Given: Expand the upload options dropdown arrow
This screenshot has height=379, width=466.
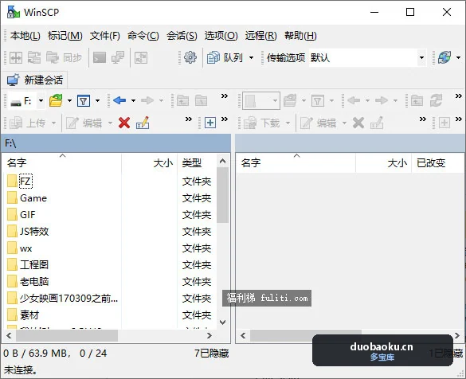Looking at the screenshot, I should coord(53,123).
